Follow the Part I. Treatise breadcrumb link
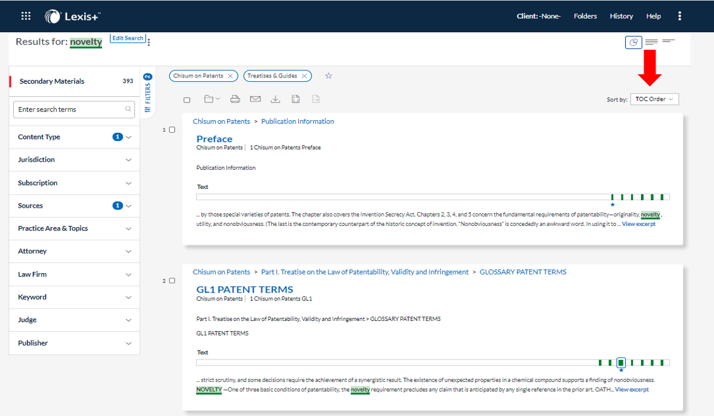 [x=365, y=272]
